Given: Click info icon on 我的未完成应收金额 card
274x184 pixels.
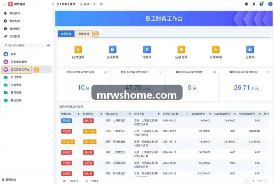Looking at the screenshot, I should [x=269, y=72].
